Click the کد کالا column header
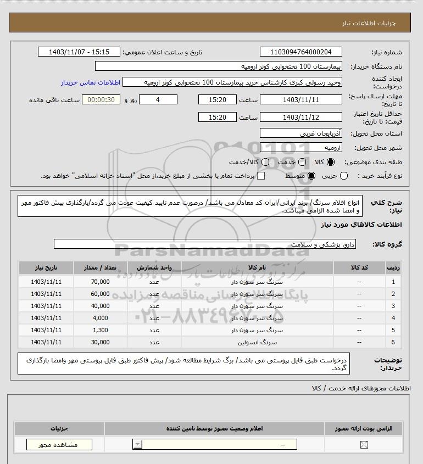Screen dimensions: 423x464 [x=359, y=267]
